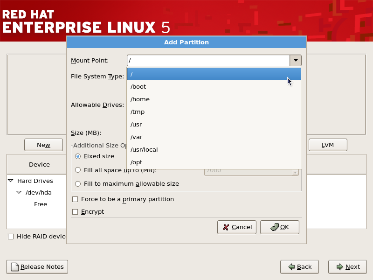Image resolution: width=373 pixels, height=280 pixels.
Task: Cancel the Add Partition dialog
Action: [x=237, y=227]
